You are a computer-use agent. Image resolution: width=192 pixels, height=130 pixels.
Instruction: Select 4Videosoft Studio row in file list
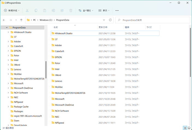tap(105, 33)
